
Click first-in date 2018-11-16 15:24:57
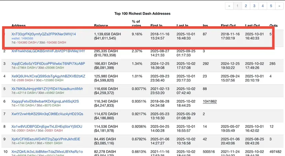click(160, 36)
